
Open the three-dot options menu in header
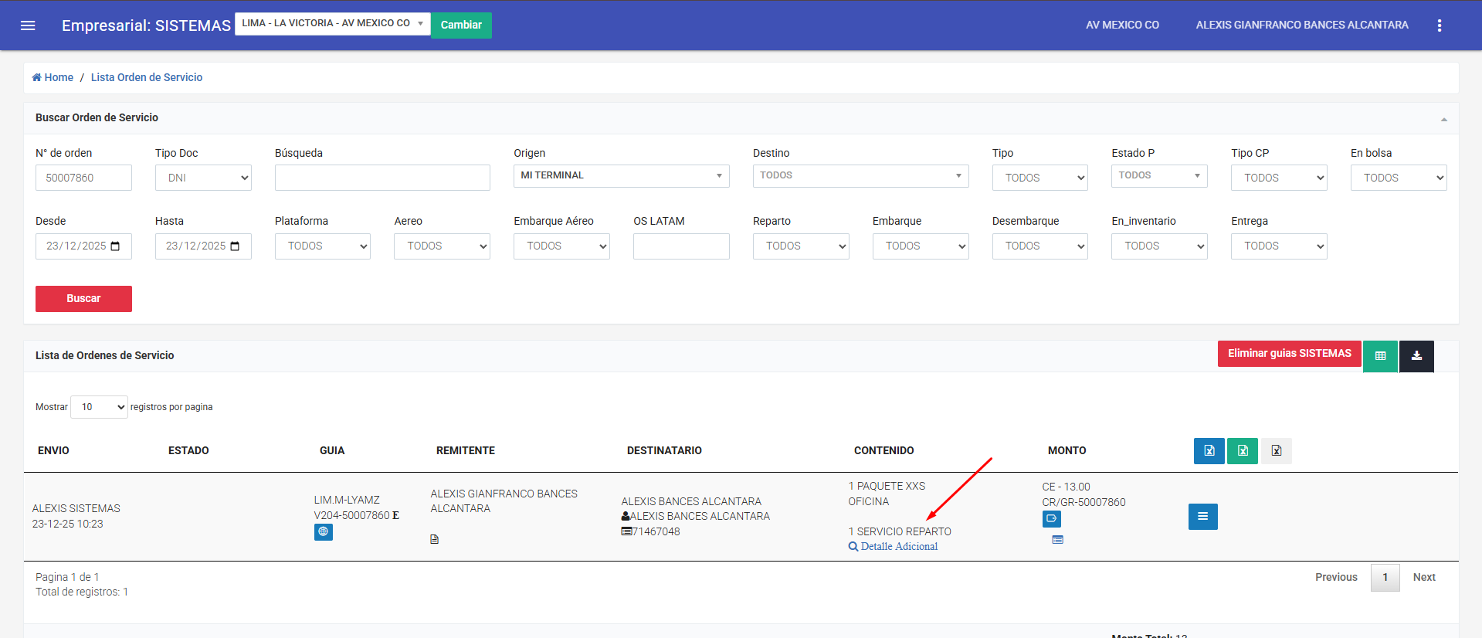coord(1439,25)
